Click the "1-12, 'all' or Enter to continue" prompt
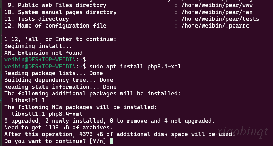Viewport: 273px width, 146px height. coord(60,39)
